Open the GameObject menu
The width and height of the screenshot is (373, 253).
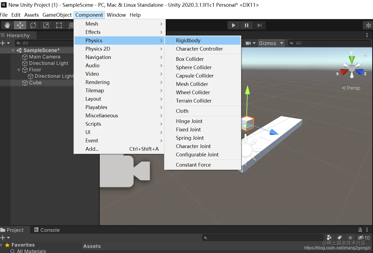click(x=57, y=15)
